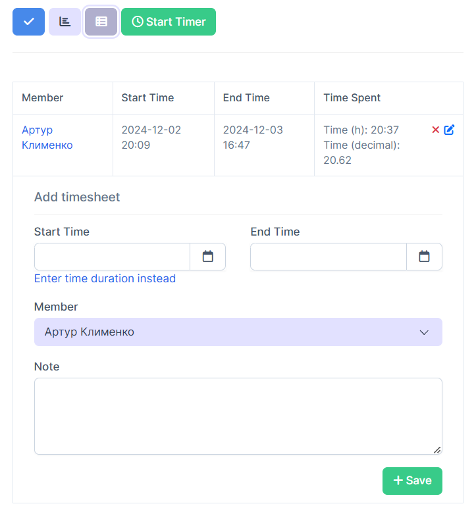Viewport: 476px width, 508px height.
Task: Open Артур Клименко member profile link
Action: coord(47,138)
